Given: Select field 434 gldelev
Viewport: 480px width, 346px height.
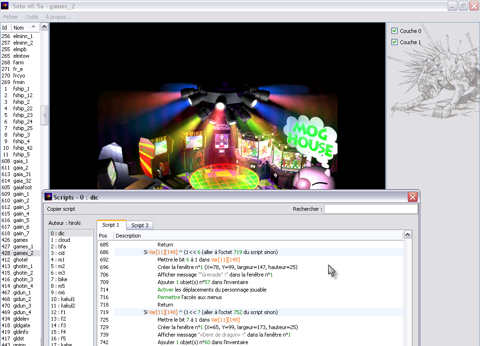Looking at the screenshot, I should pos(20,319).
